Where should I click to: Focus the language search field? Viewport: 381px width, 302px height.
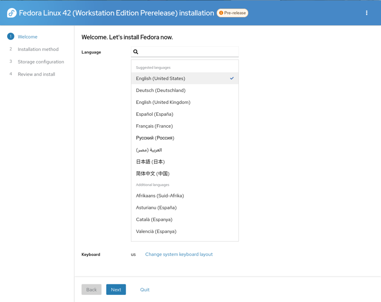pos(185,52)
